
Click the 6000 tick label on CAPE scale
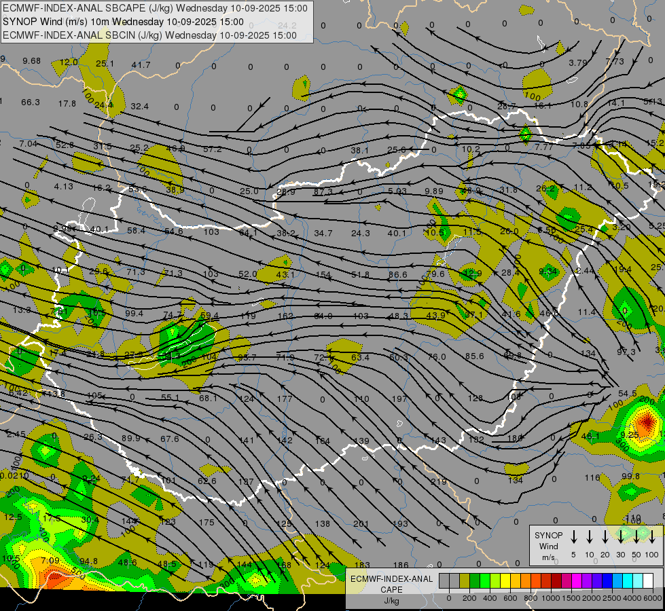(653, 598)
